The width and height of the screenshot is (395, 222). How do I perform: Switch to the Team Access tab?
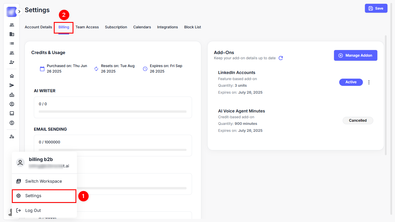point(87,27)
